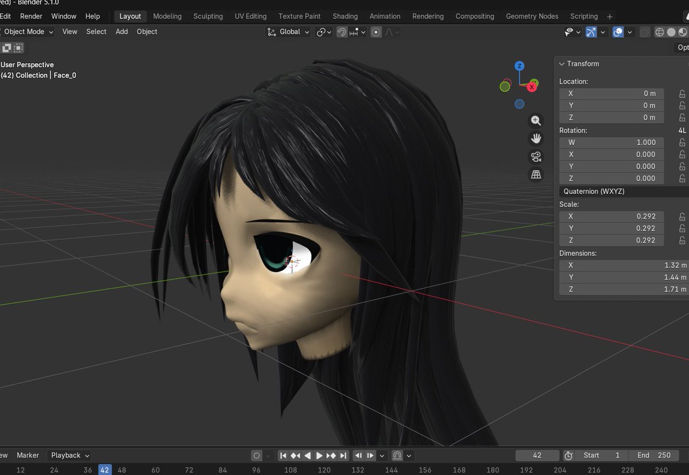
Task: Toggle viewport overlays display
Action: 618,32
